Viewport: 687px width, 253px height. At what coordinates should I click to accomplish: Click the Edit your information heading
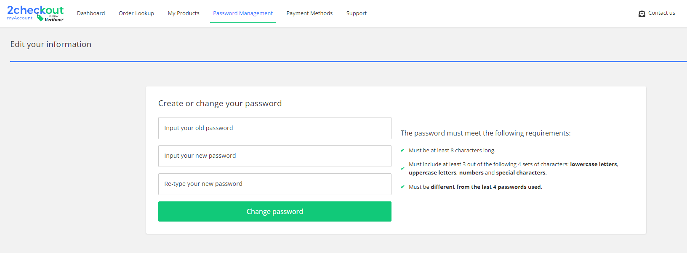click(x=51, y=44)
